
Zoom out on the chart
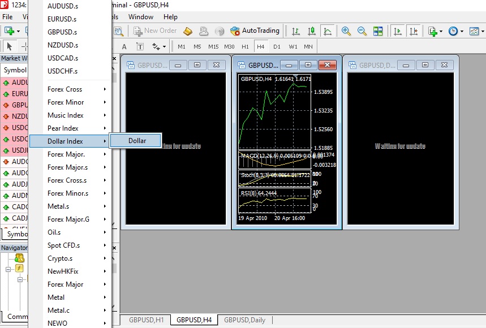click(x=362, y=31)
